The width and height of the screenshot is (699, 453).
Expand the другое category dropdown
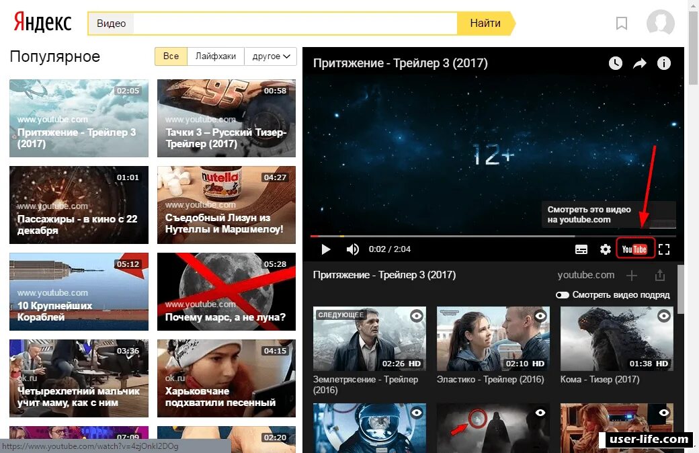click(x=271, y=56)
